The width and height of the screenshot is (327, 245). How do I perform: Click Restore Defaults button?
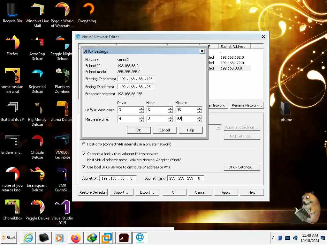[x=92, y=192]
